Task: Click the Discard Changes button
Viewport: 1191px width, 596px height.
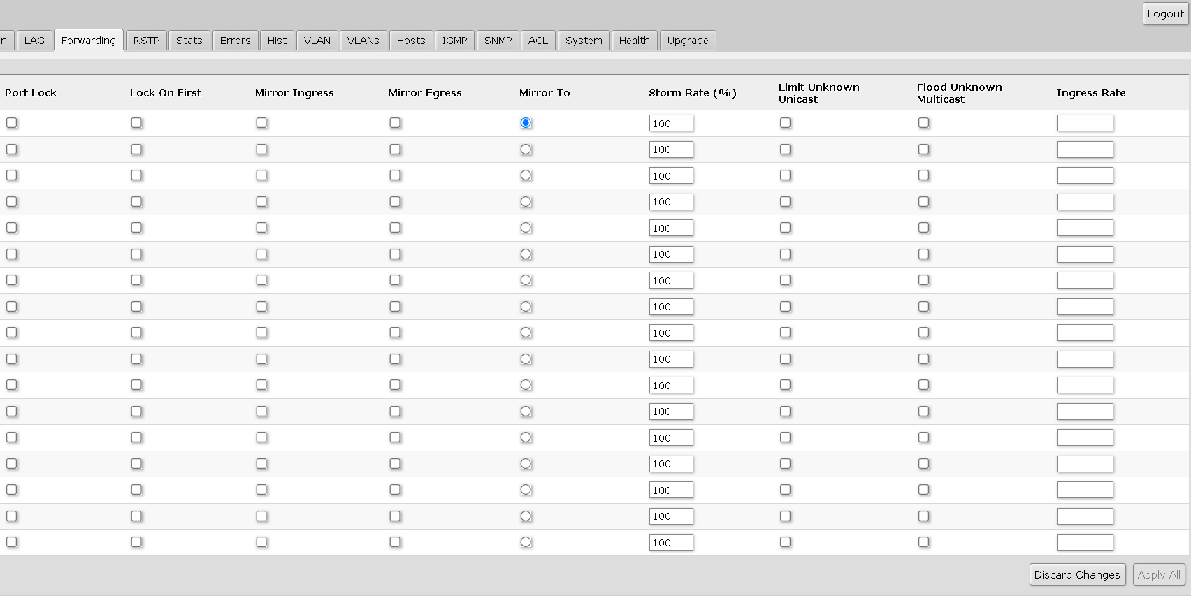Action: point(1076,574)
